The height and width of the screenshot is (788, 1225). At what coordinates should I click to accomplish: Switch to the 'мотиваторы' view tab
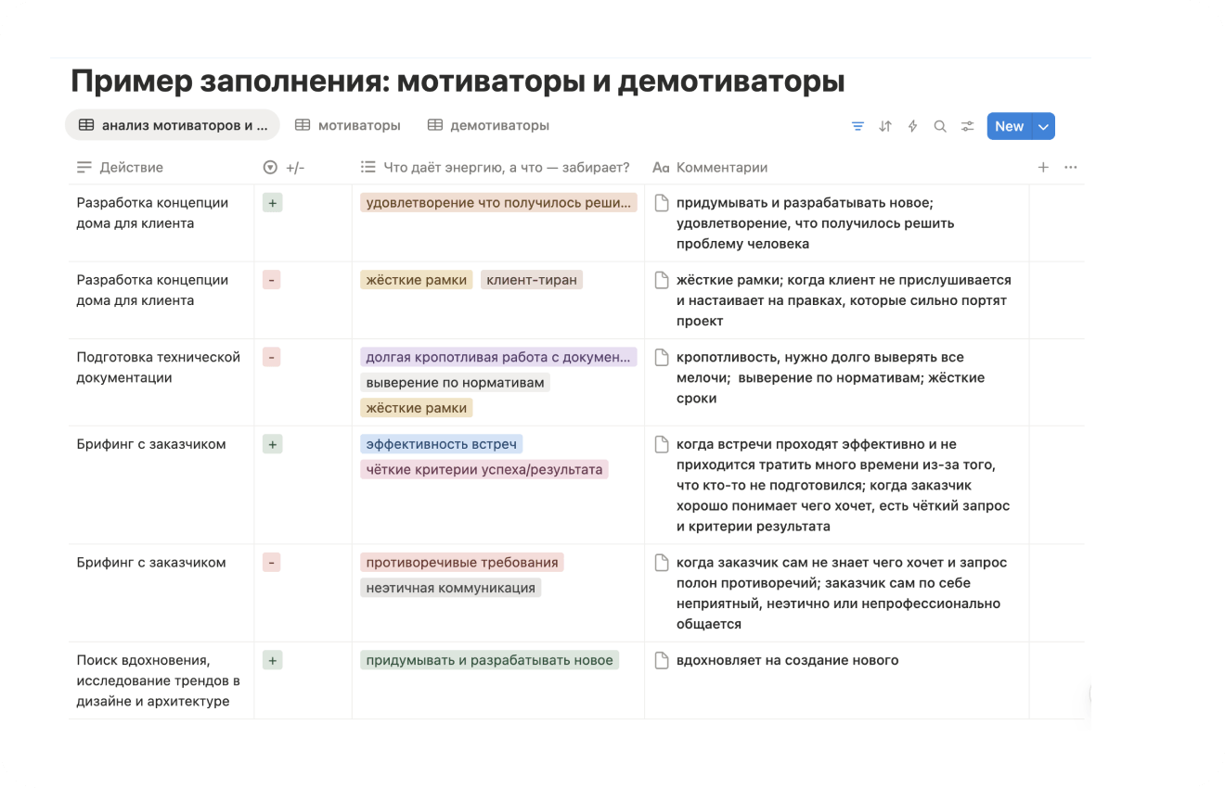pos(348,125)
